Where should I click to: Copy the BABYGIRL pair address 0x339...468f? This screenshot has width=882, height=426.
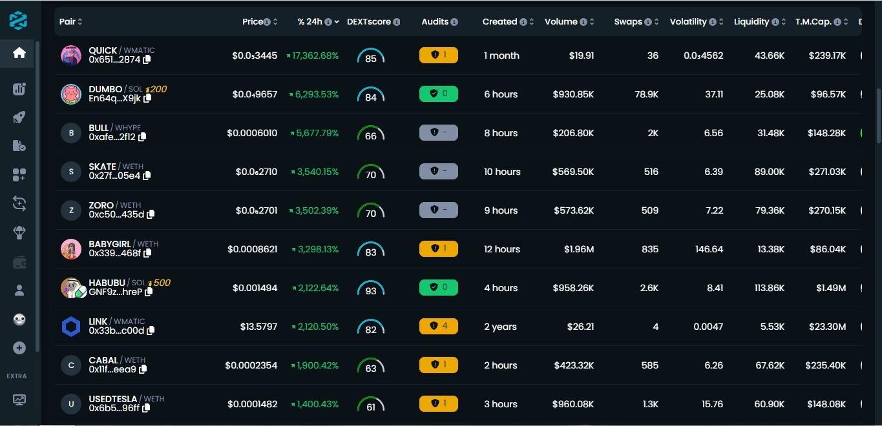[147, 253]
